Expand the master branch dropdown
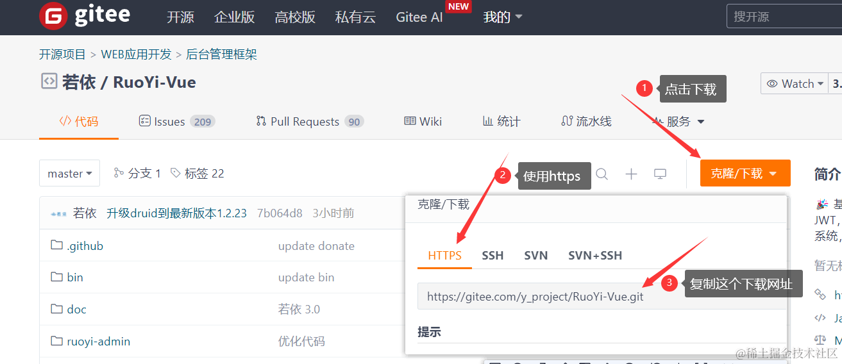Screen dimensions: 842x364 pyautogui.click(x=69, y=174)
